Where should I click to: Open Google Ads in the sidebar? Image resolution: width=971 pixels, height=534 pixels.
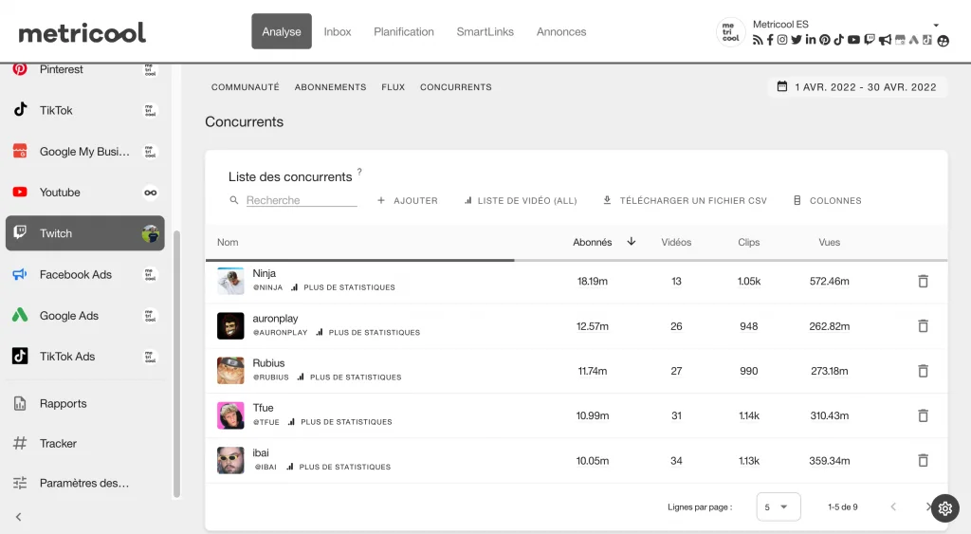point(84,315)
